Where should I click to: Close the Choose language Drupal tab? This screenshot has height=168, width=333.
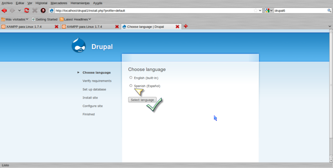pyautogui.click(x=177, y=27)
